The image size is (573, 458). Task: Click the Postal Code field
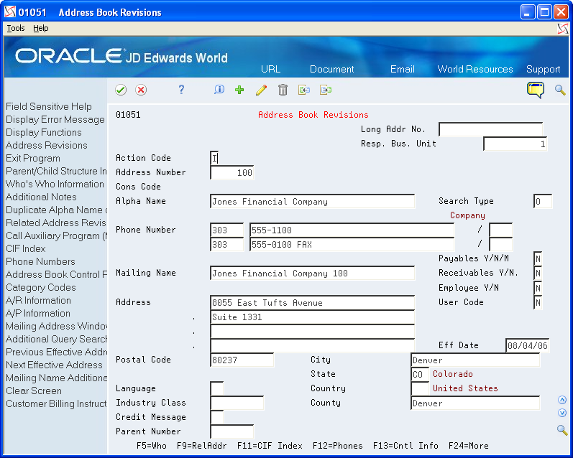[242, 360]
